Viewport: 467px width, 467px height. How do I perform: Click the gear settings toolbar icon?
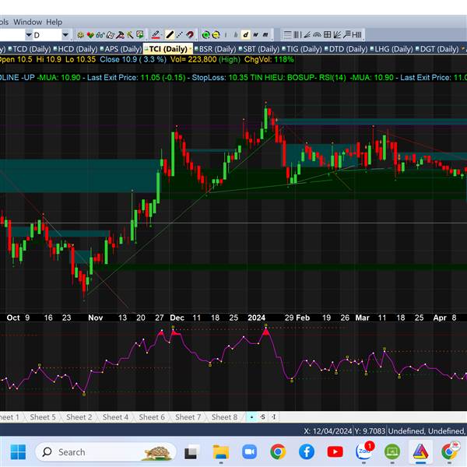click(80, 35)
